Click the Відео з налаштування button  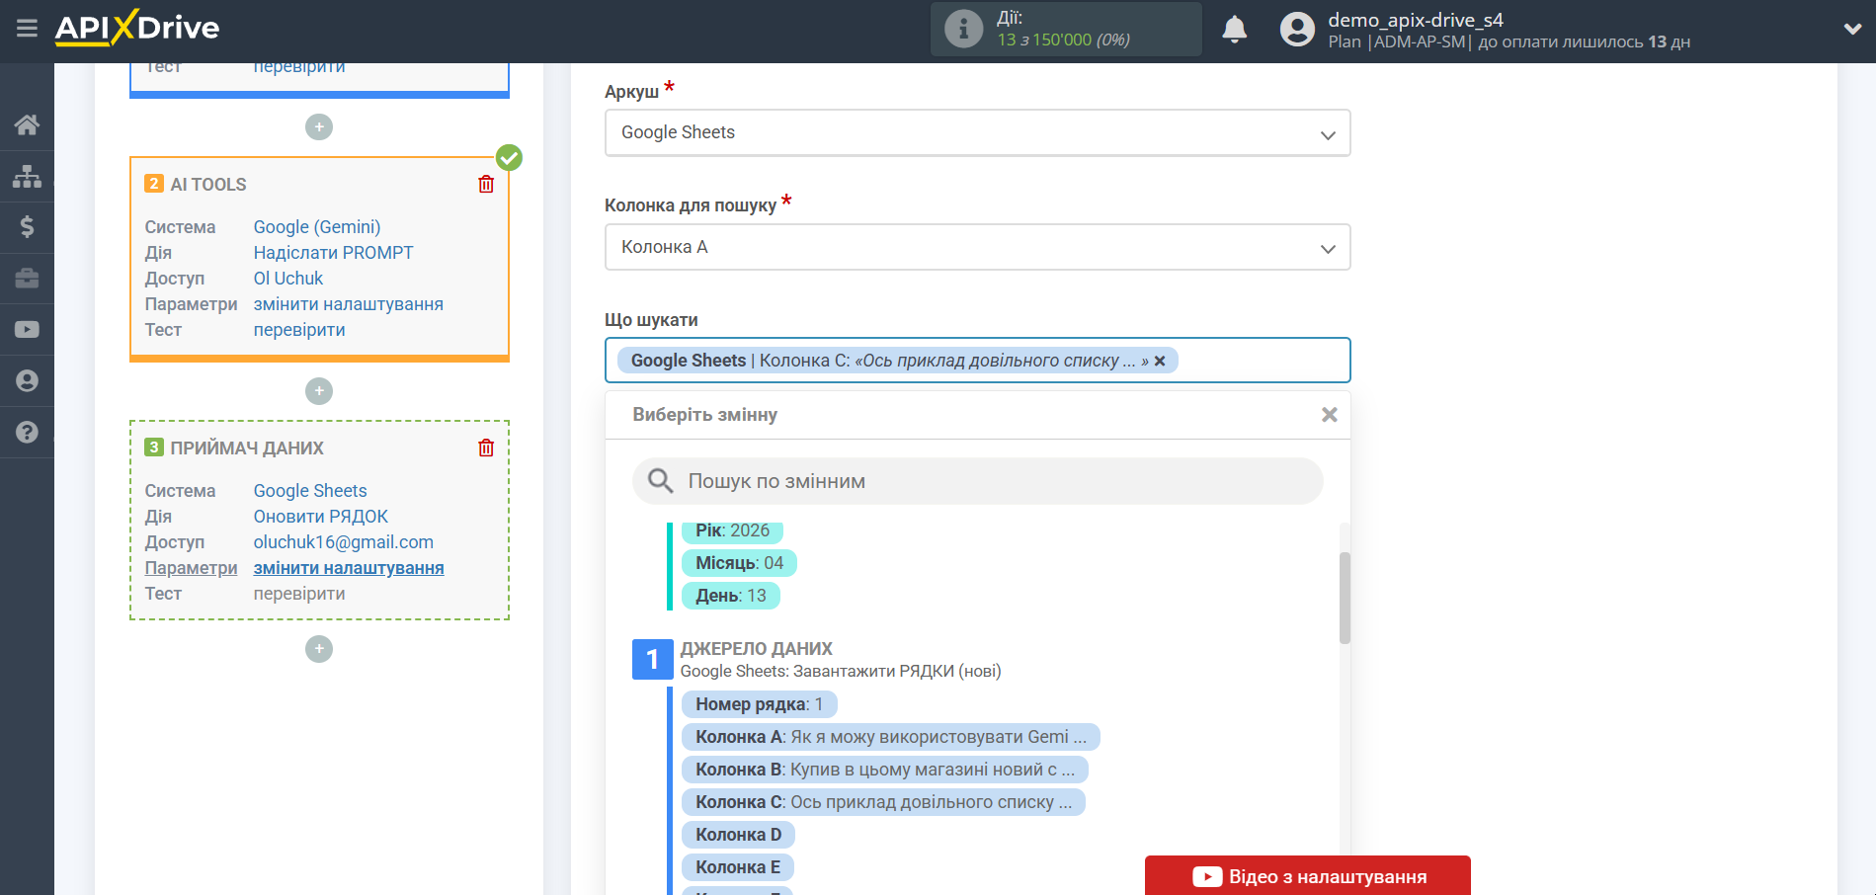(x=1307, y=876)
